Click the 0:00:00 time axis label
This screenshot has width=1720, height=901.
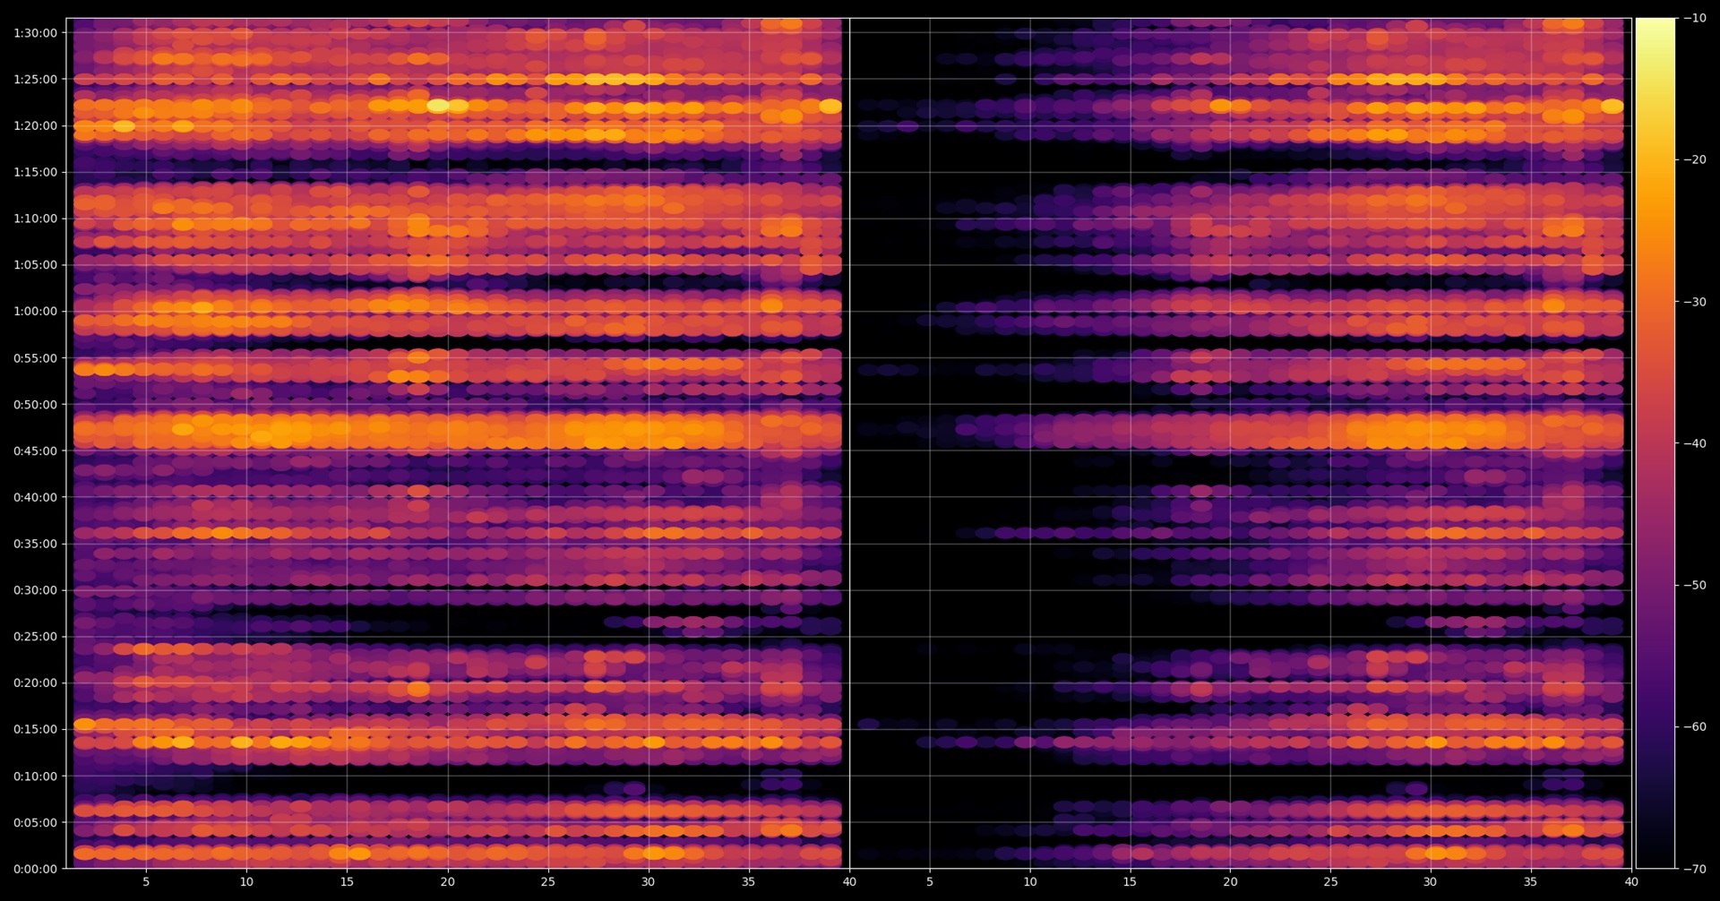coord(35,869)
